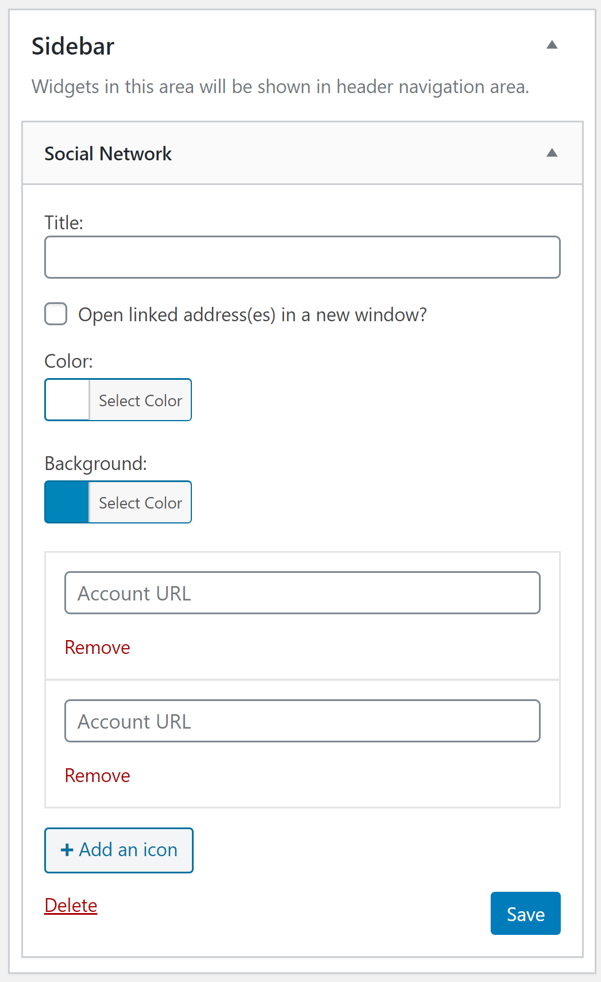The image size is (601, 982).
Task: Save the widget settings
Action: (x=525, y=914)
